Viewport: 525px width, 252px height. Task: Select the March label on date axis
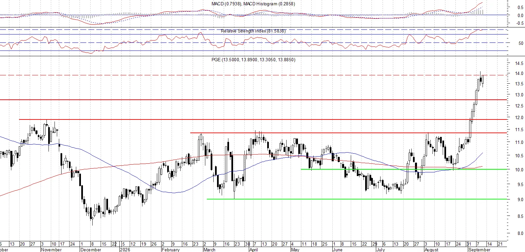(x=209, y=250)
